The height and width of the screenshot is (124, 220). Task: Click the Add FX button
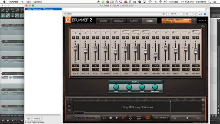tap(28, 118)
